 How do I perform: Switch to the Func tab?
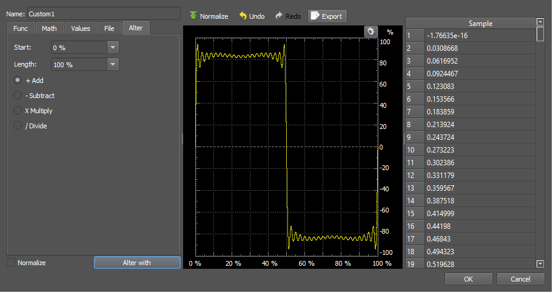(21, 28)
